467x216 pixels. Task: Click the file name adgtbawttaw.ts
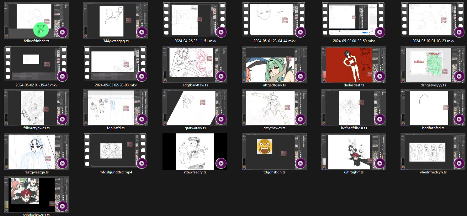point(195,85)
